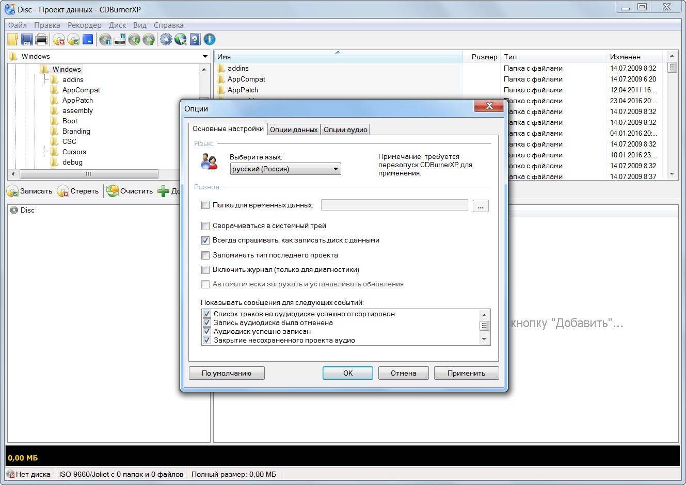
Task: Open the Файл menu
Action: tap(18, 25)
